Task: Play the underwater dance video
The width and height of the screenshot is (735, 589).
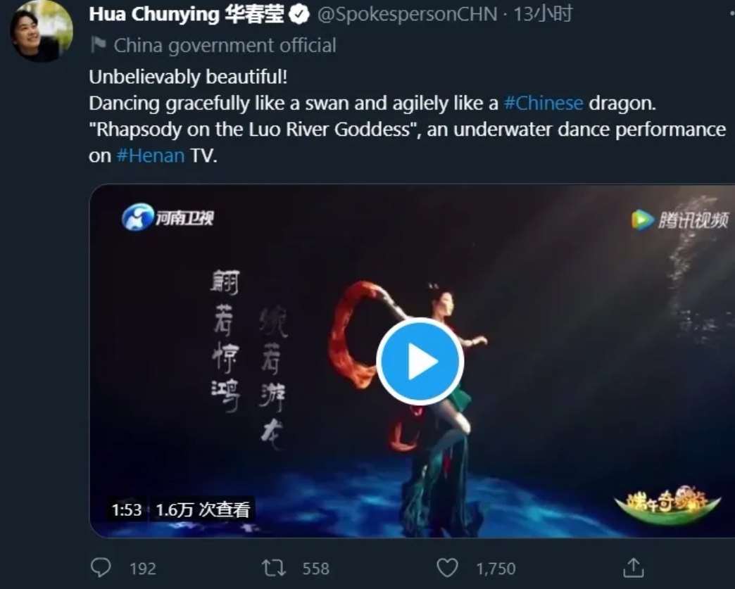Action: click(x=420, y=361)
